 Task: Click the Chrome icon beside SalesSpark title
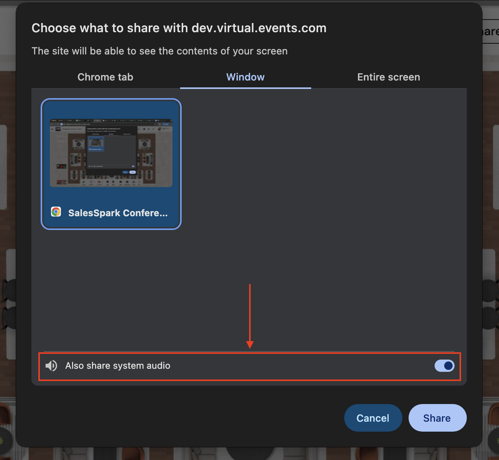56,212
